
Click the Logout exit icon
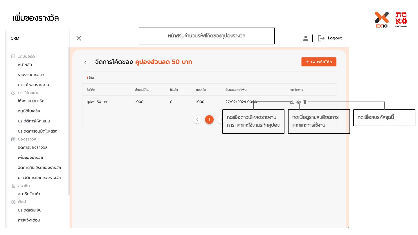pos(321,38)
